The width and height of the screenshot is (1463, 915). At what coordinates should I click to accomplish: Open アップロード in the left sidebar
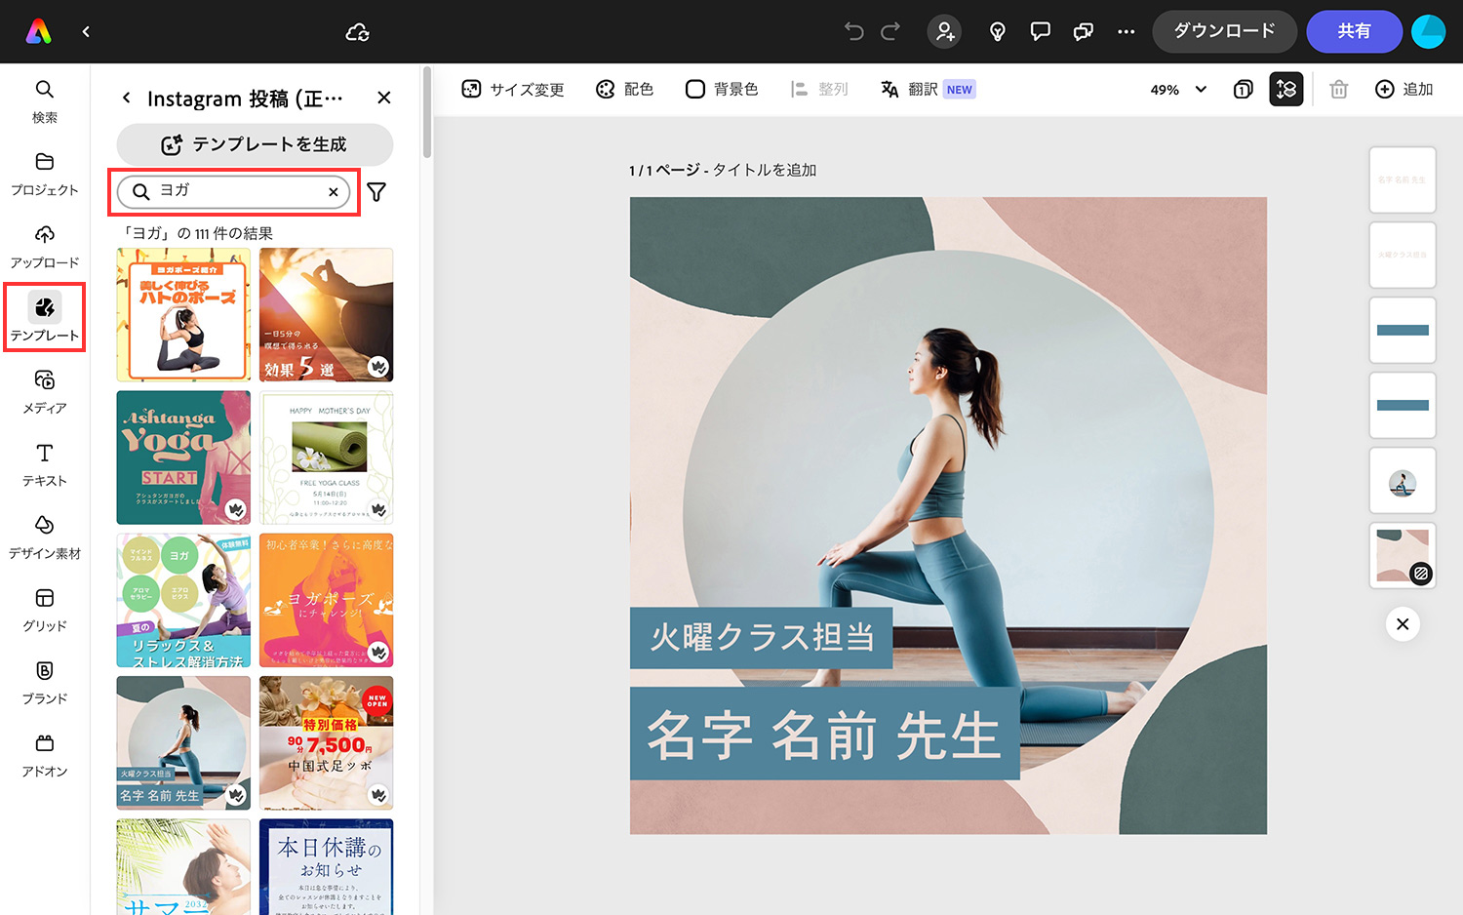(45, 247)
